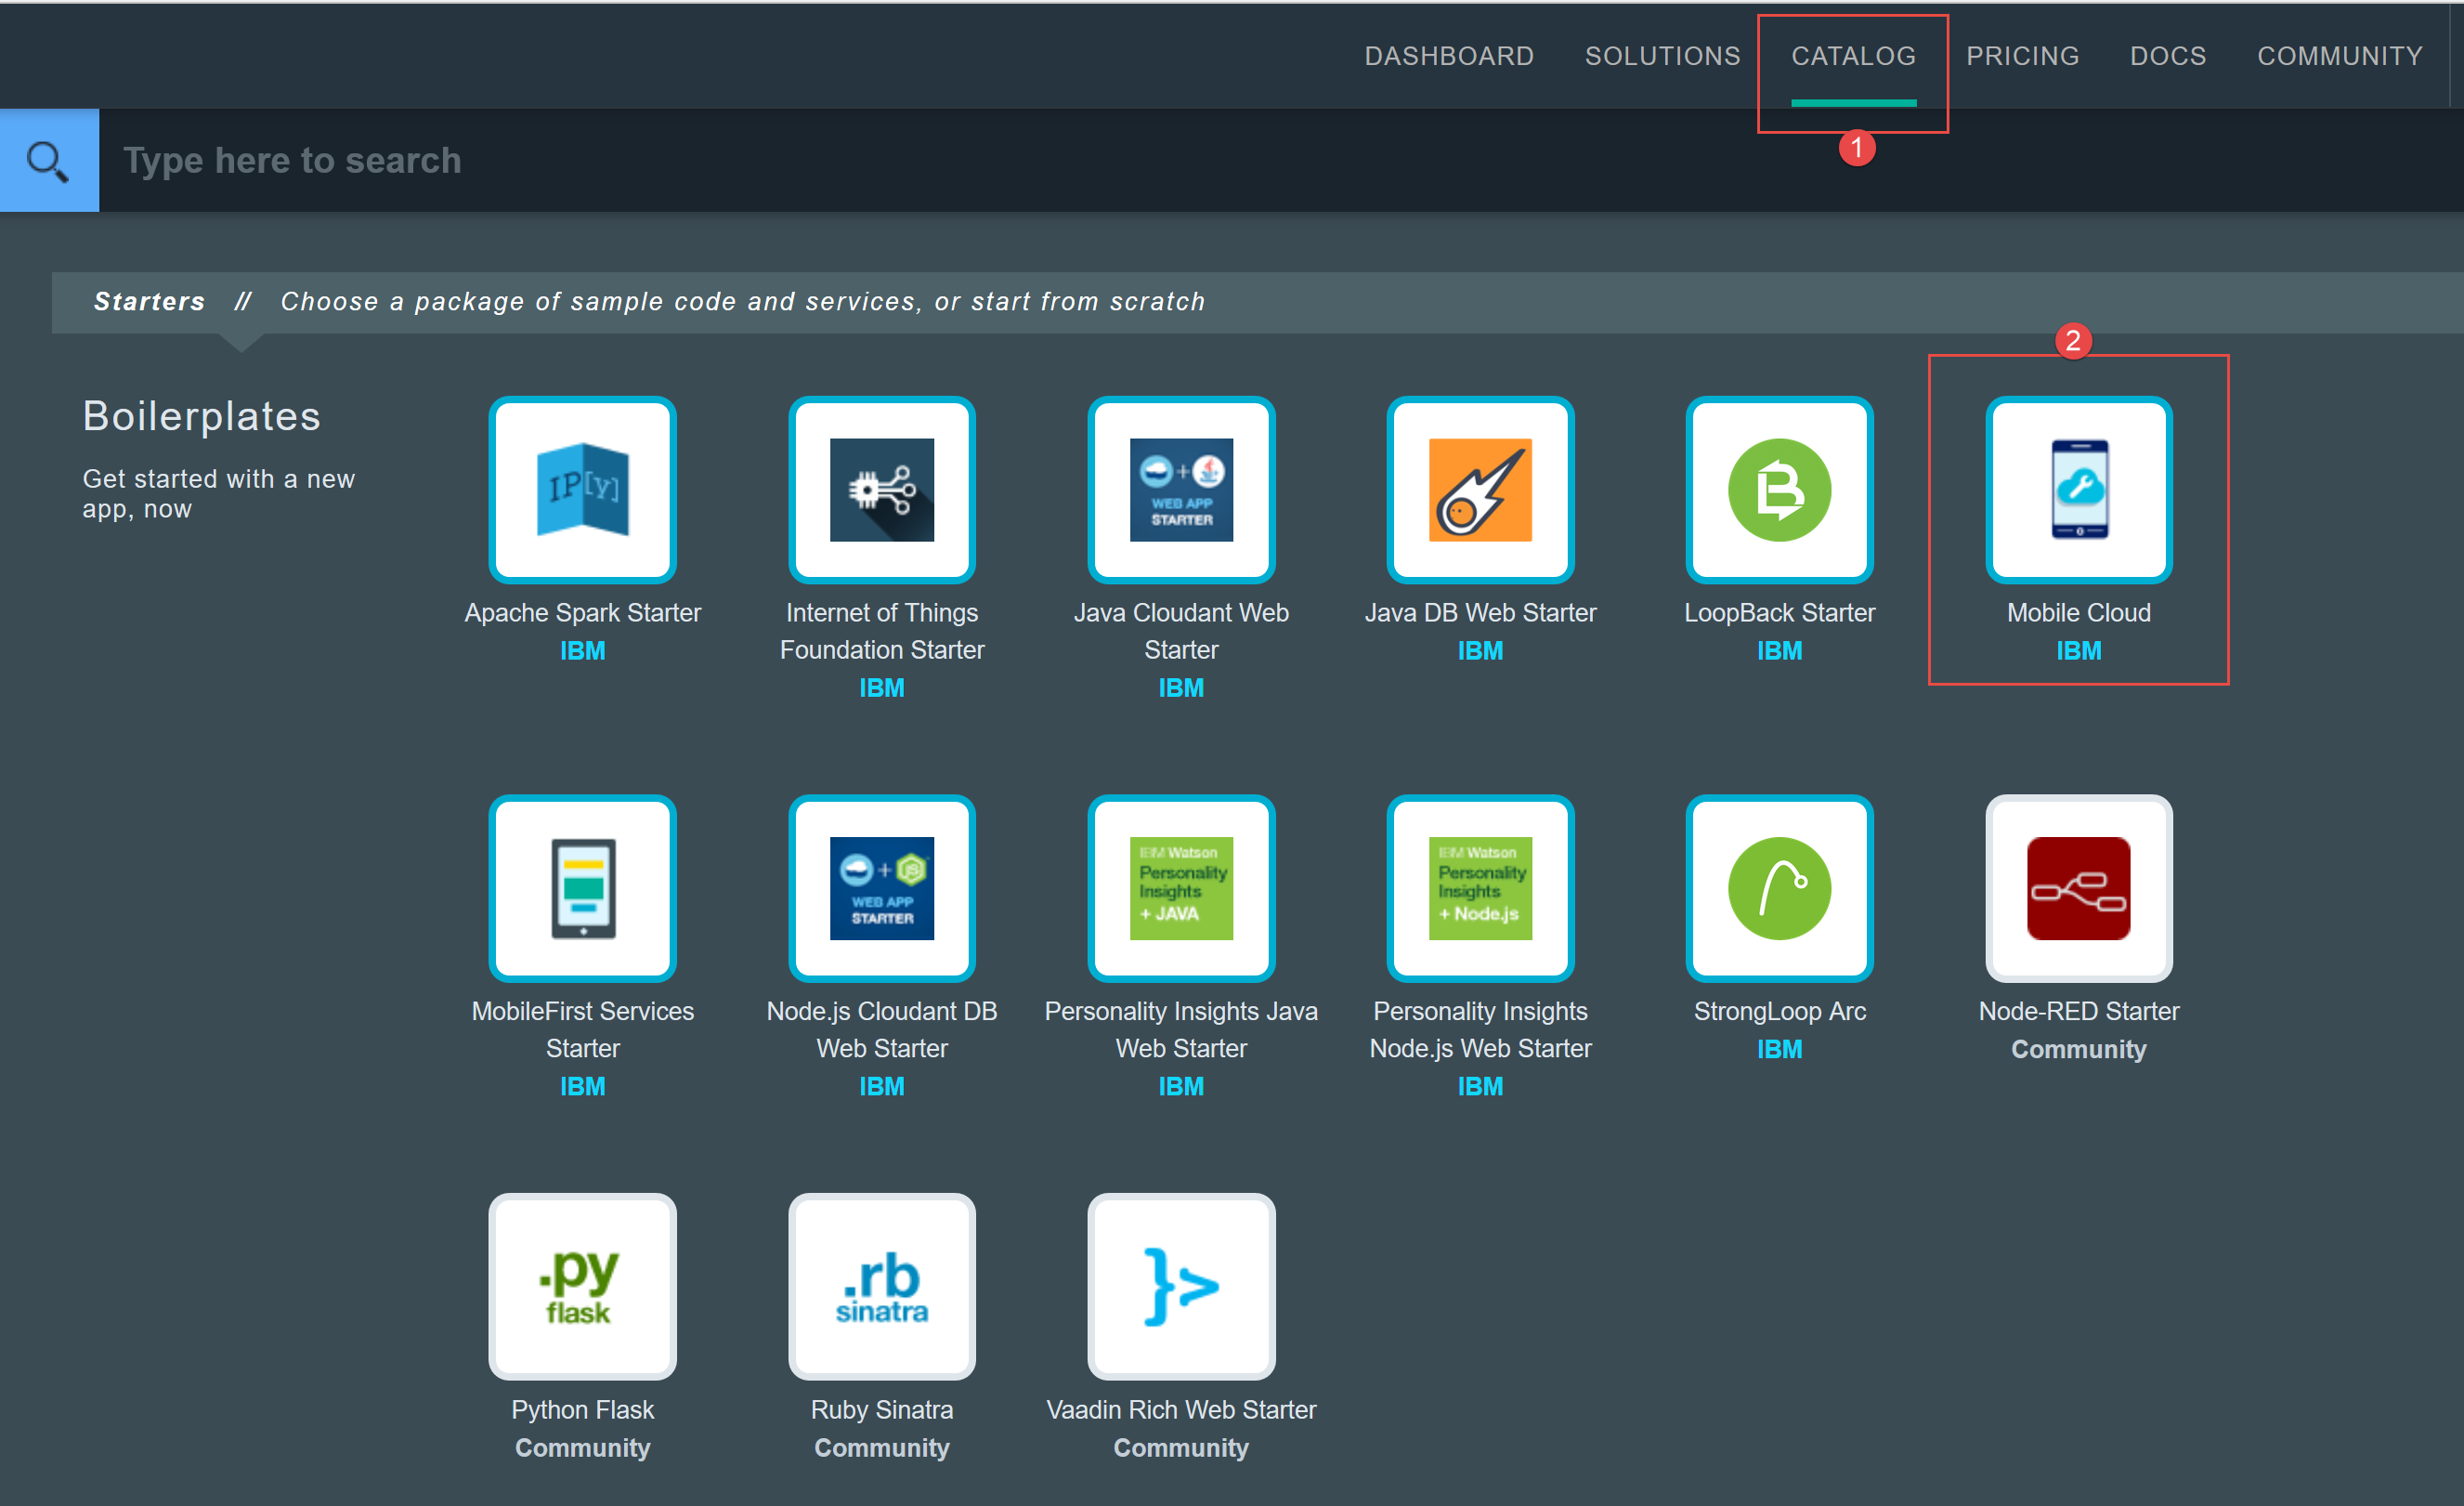Click Community under Node-RED Starter

2078,1049
